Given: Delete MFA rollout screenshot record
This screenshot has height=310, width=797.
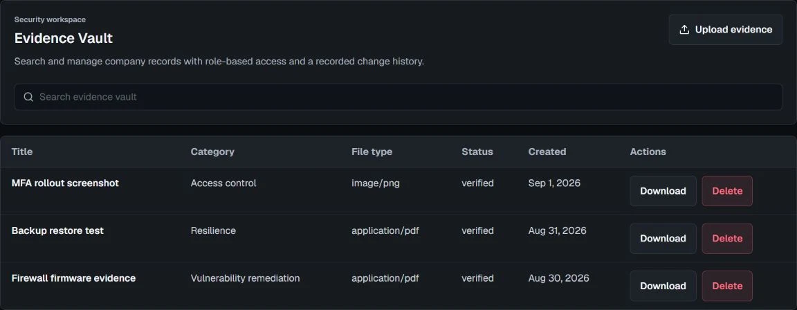Looking at the screenshot, I should click(x=727, y=191).
